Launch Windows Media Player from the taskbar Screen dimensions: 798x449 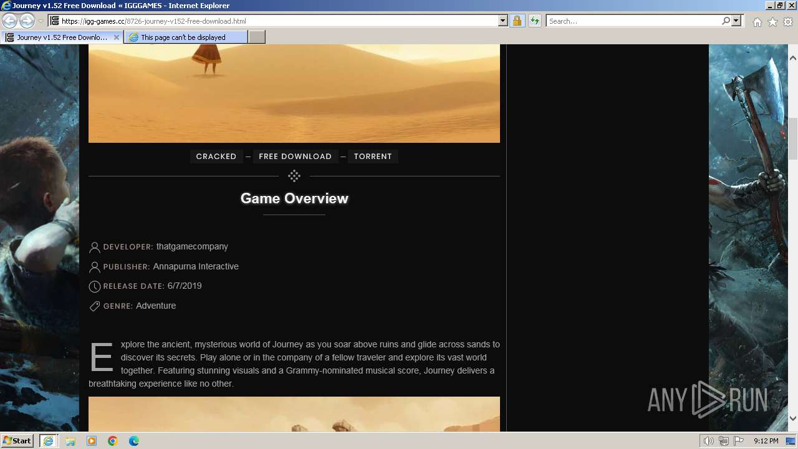[92, 441]
